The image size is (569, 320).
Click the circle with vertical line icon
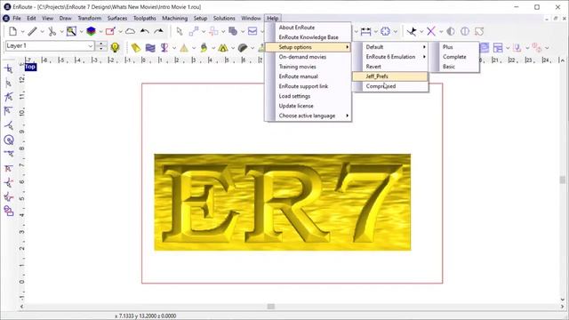click(465, 32)
